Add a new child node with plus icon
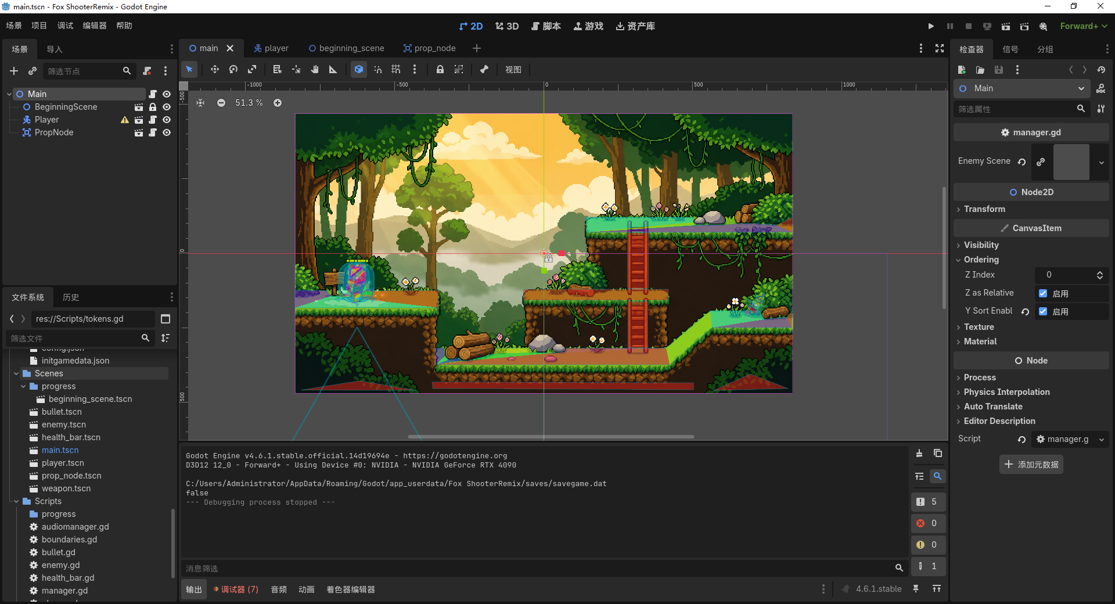This screenshot has height=604, width=1115. [x=14, y=71]
